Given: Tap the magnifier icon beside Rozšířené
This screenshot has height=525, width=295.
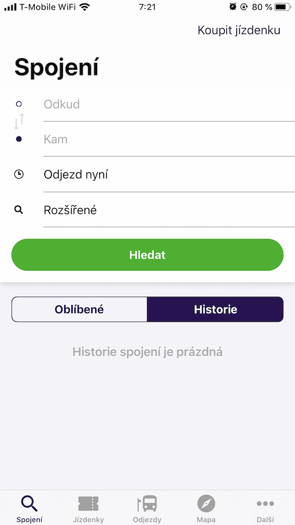Looking at the screenshot, I should (19, 210).
